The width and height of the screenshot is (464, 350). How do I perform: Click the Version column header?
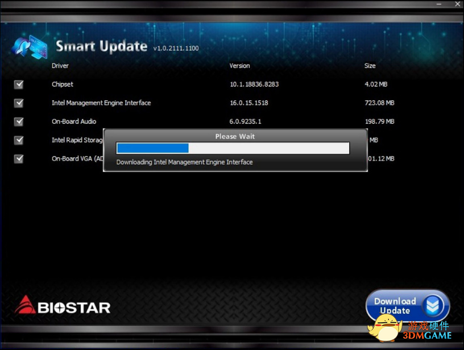tap(240, 66)
